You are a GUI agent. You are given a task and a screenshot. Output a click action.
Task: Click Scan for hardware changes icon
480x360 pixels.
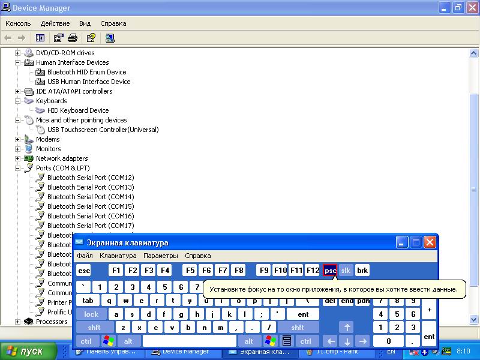pyautogui.click(x=110, y=38)
